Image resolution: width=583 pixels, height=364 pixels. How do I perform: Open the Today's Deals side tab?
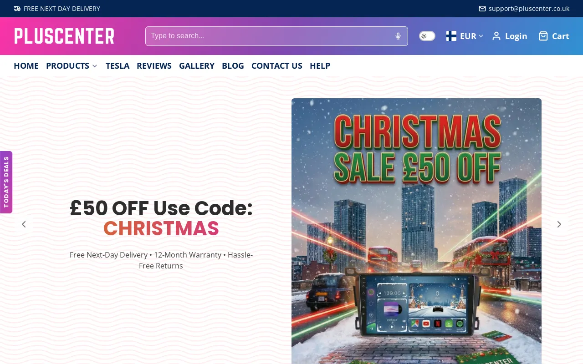click(6, 182)
